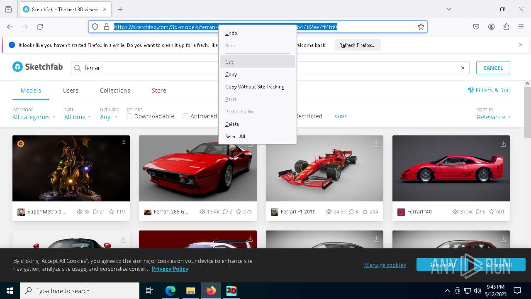Open the Windows notification center
531x299 pixels.
[x=517, y=291]
